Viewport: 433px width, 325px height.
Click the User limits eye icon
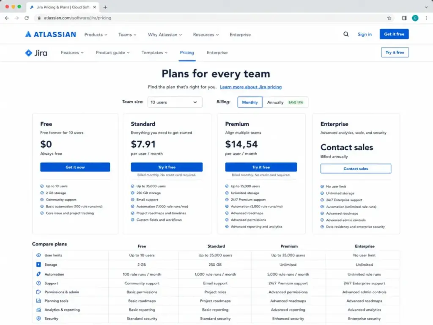point(38,255)
